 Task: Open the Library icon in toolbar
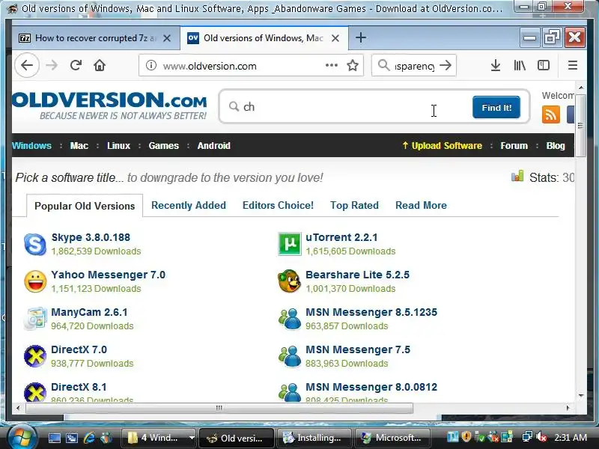(520, 65)
